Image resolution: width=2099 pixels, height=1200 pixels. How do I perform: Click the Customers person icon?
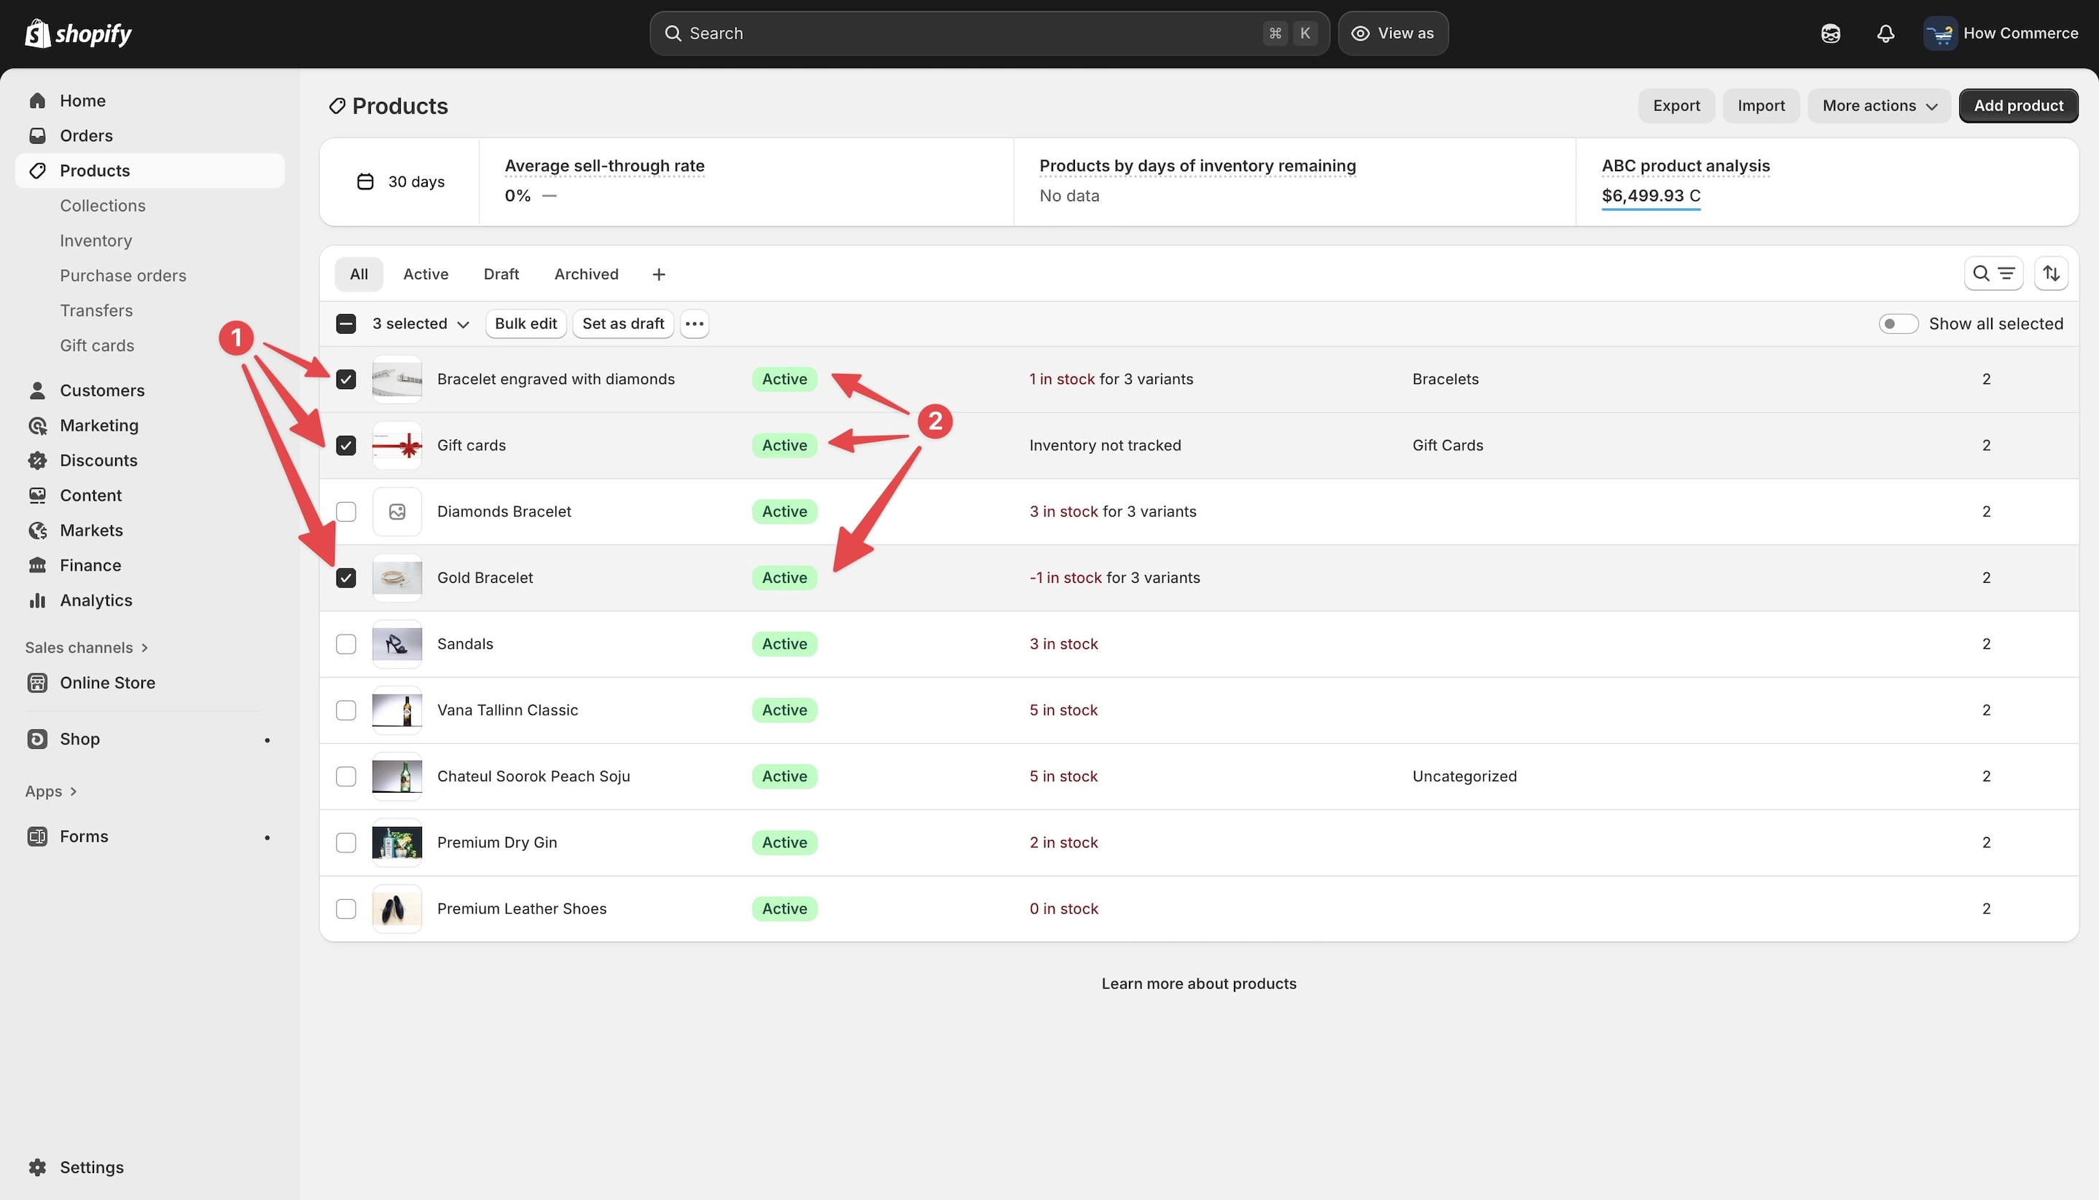point(37,391)
